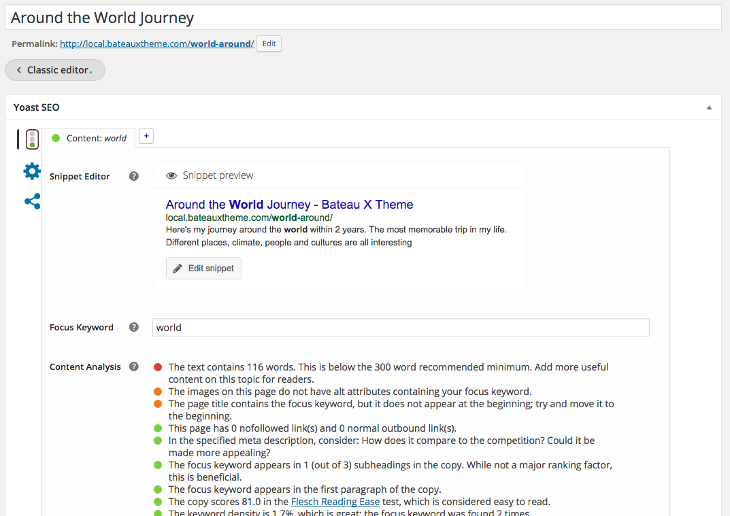
Task: Open the Yoast social share tab
Action: [32, 201]
